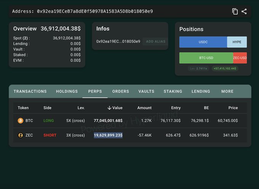259x189 pixels.
Task: Click the BTC entry price 76,117.30$
Action: 171,121
